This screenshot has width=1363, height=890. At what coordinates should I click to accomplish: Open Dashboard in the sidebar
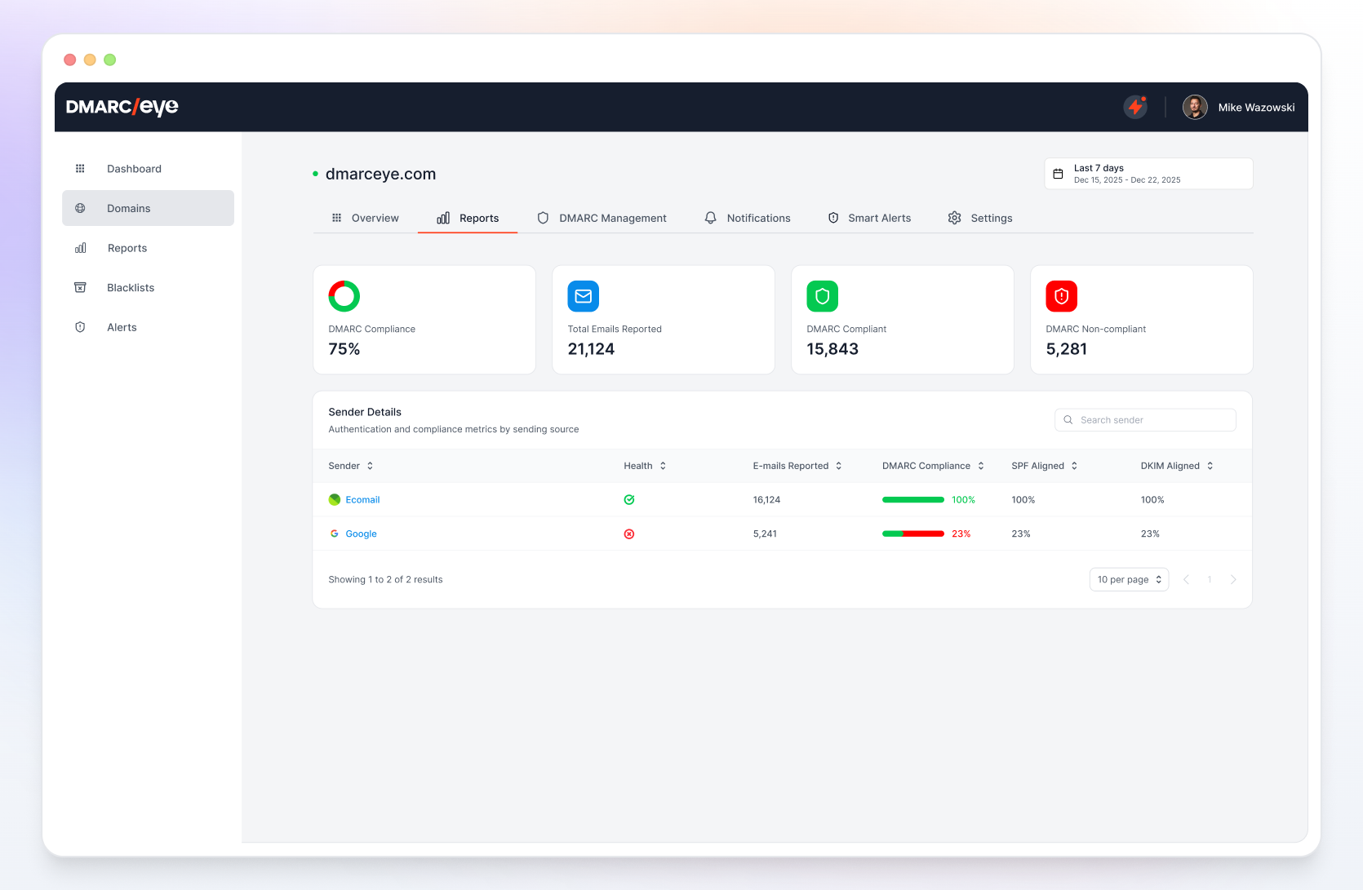148,169
